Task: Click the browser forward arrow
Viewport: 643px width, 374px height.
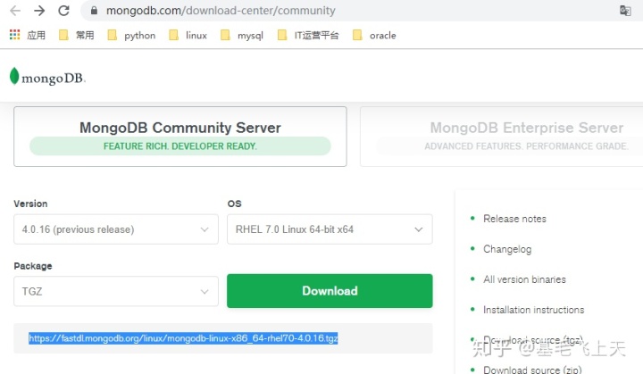Action: click(x=39, y=11)
